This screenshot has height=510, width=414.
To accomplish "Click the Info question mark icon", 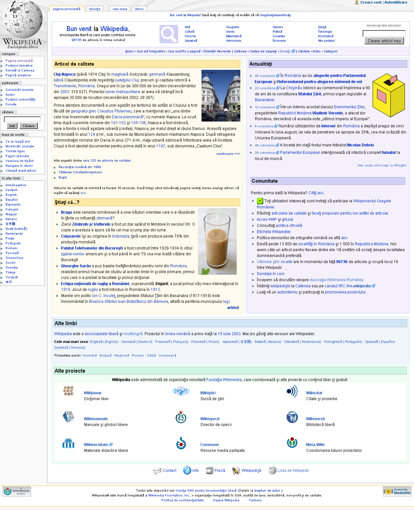I will 187,471.
